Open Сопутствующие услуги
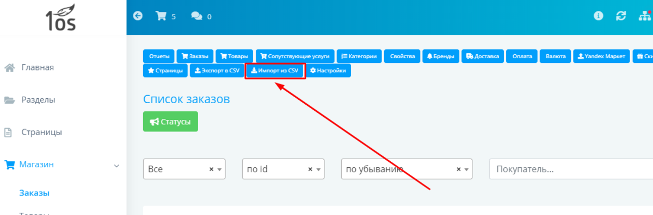This screenshot has width=653, height=215. coord(295,56)
